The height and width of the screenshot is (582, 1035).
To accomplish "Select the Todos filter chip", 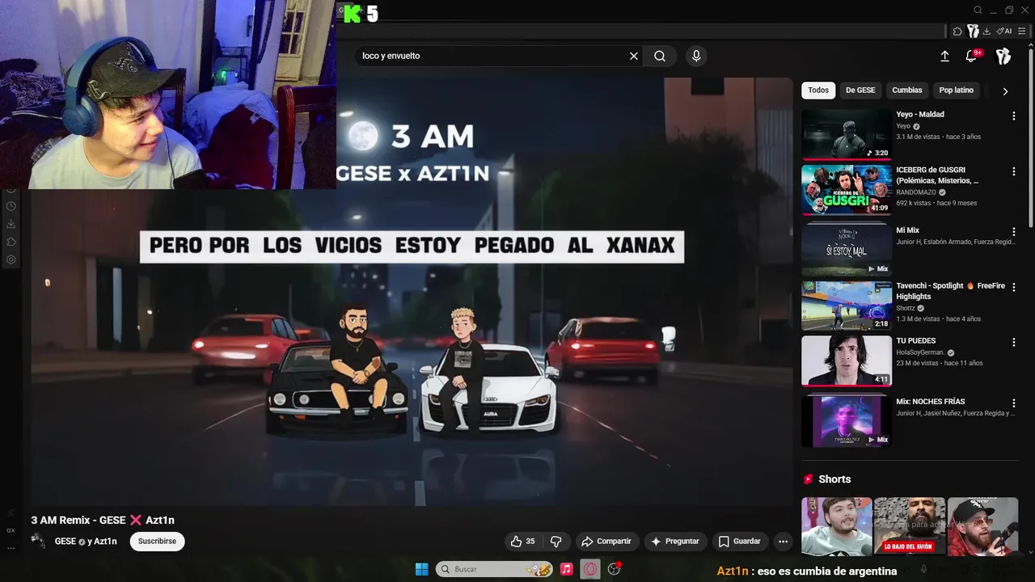I will click(818, 90).
